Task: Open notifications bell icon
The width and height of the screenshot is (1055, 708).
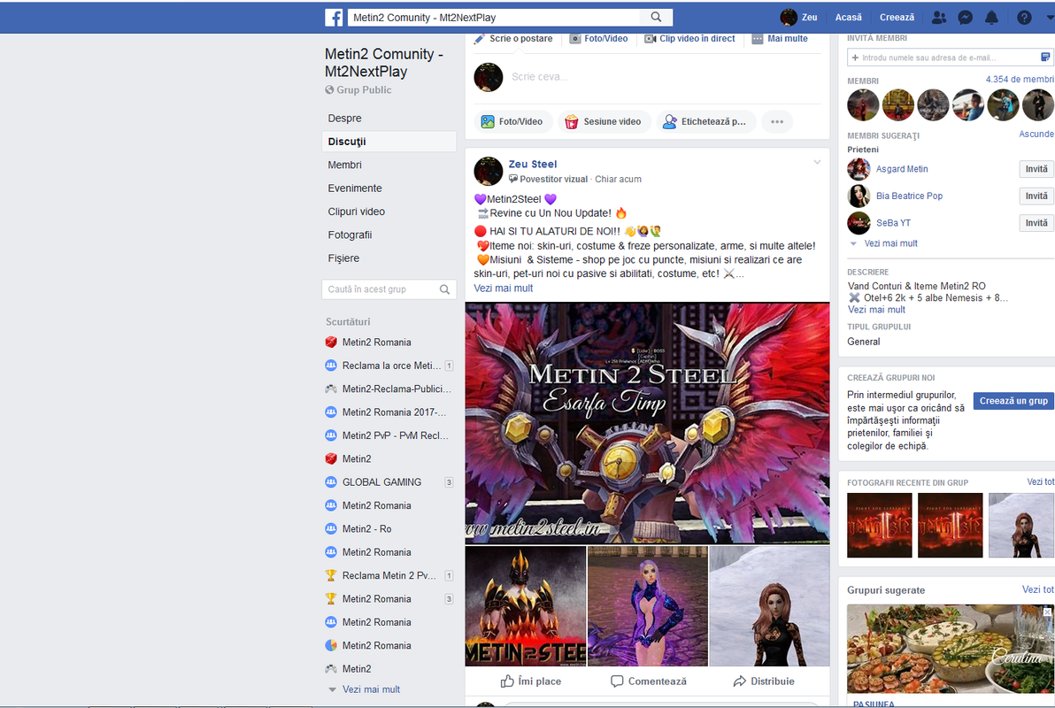Action: [x=991, y=18]
